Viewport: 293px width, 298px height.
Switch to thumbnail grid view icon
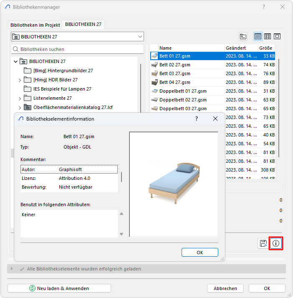[268, 36]
